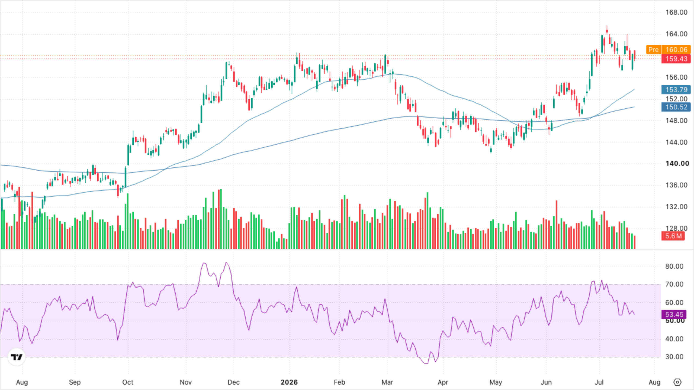
Task: Click the Dec label on time axis
Action: click(x=233, y=382)
